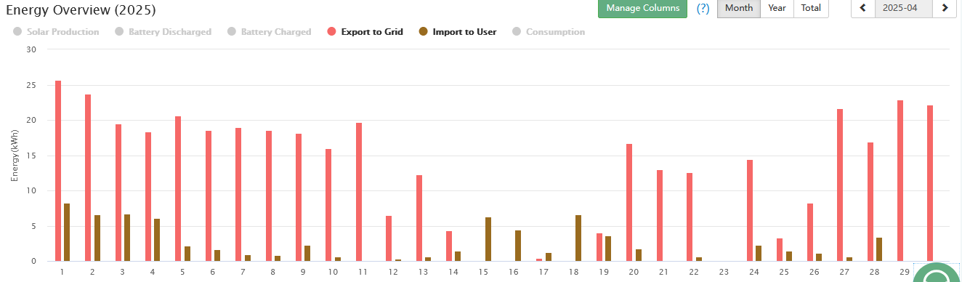Click the export bar for day 29
The image size is (962, 282).
pos(900,181)
